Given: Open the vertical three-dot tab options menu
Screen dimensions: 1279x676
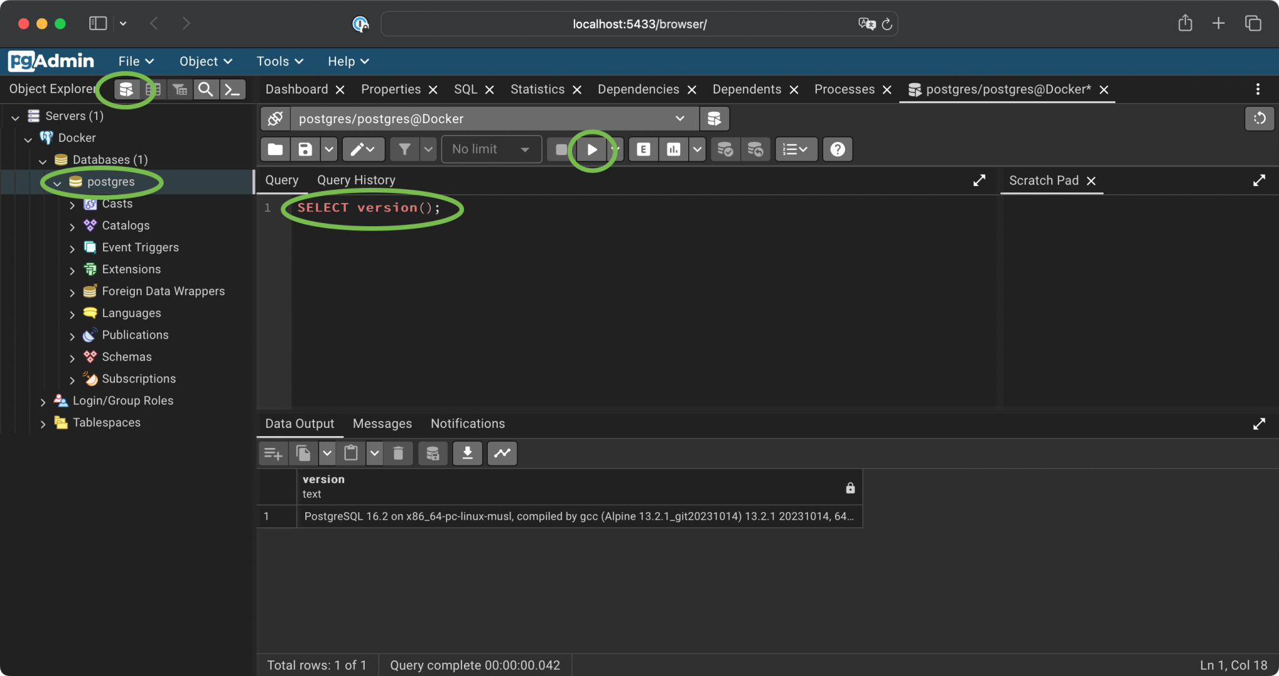Looking at the screenshot, I should pyautogui.click(x=1258, y=89).
